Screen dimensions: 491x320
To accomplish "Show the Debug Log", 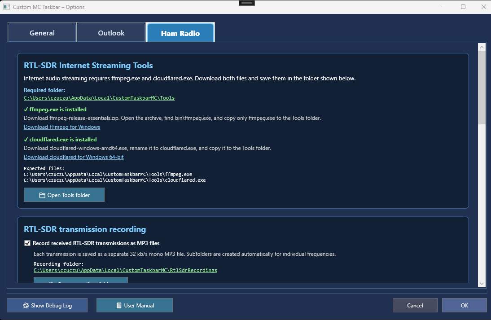I will tap(47, 305).
